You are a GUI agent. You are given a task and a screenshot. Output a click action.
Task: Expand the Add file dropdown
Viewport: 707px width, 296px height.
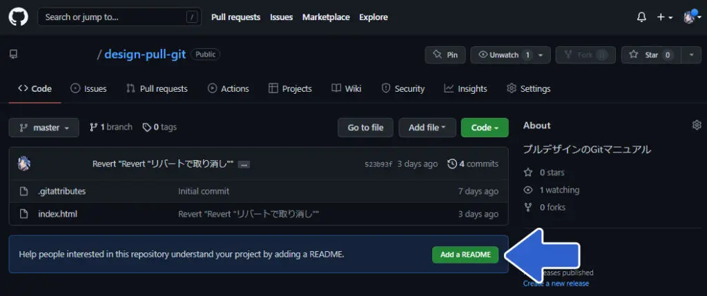point(427,128)
